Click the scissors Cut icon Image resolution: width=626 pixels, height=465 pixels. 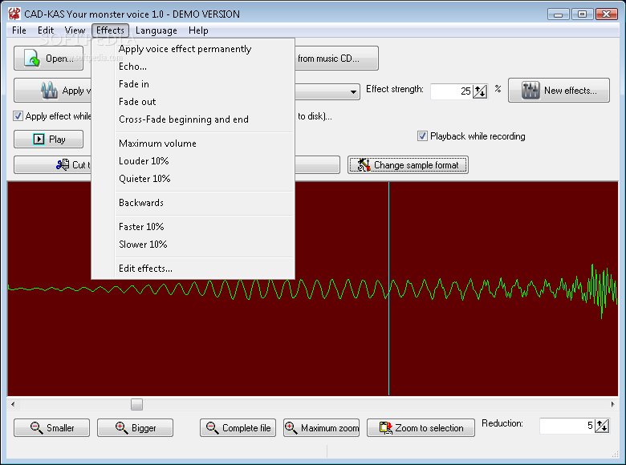[63, 164]
